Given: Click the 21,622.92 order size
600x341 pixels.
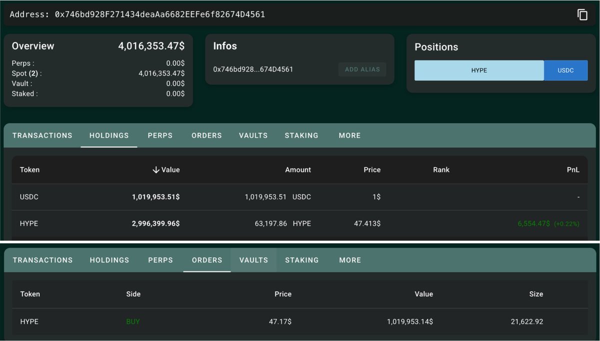Looking at the screenshot, I should coord(527,321).
